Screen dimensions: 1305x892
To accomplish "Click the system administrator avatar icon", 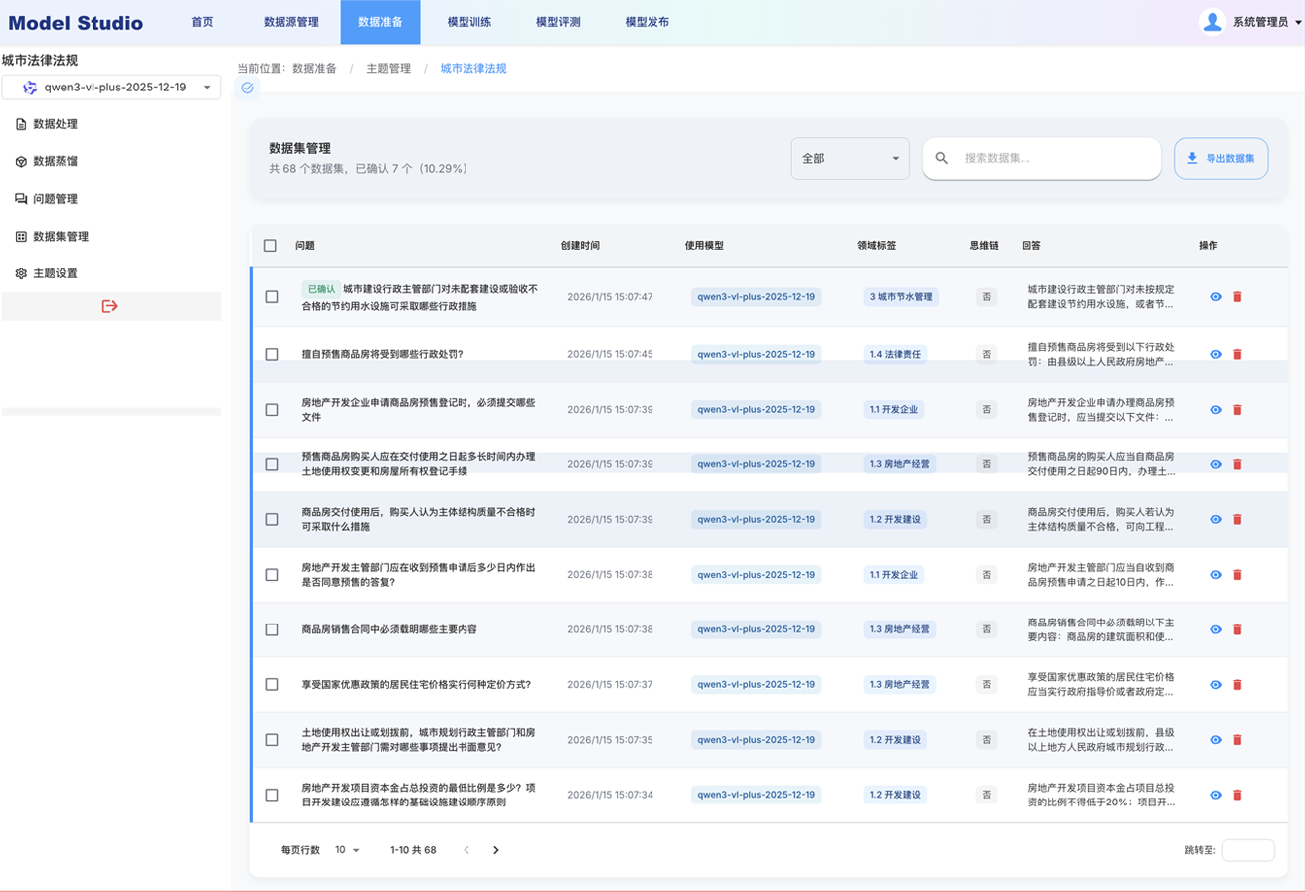I will click(x=1212, y=22).
